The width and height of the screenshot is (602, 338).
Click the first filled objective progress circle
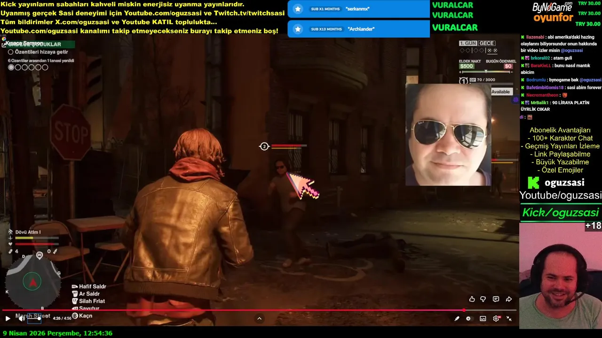point(11,67)
